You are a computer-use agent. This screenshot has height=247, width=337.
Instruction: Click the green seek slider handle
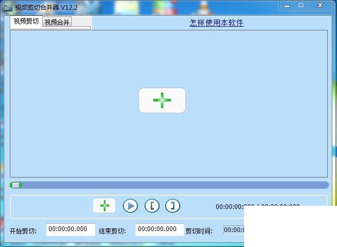15,185
